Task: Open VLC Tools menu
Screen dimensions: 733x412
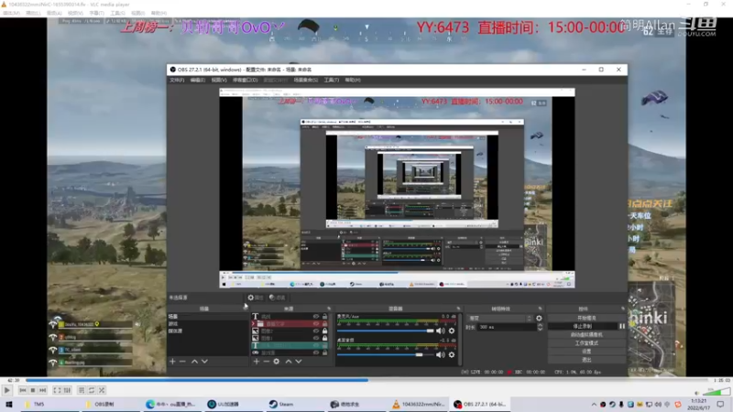Action: (x=117, y=13)
